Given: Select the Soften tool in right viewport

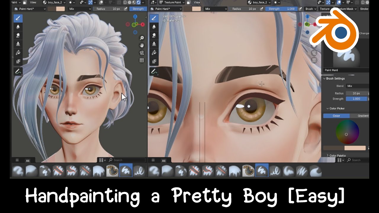Looking at the screenshot, I should [154, 27].
